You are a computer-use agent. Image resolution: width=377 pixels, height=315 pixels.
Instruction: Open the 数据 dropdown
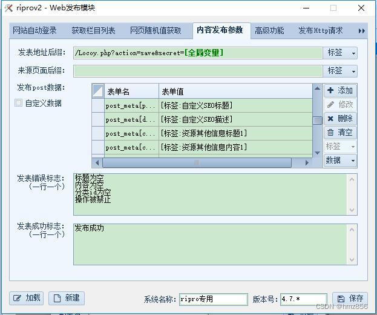tap(340, 161)
